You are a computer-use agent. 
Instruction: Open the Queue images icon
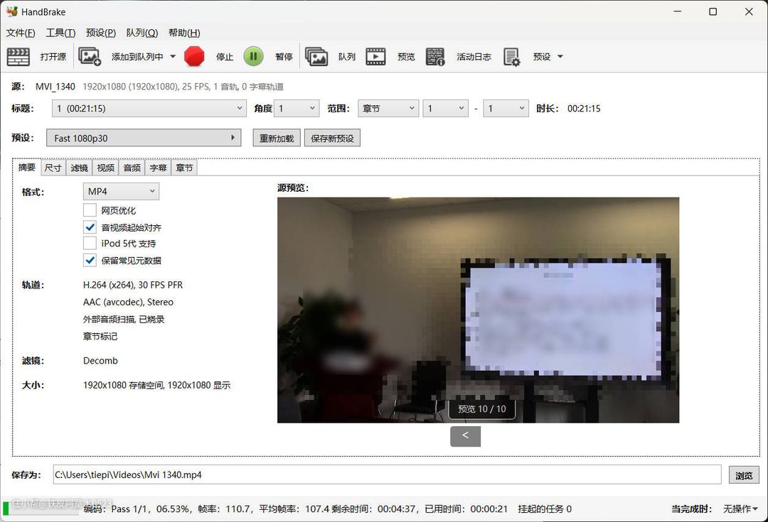pos(316,57)
